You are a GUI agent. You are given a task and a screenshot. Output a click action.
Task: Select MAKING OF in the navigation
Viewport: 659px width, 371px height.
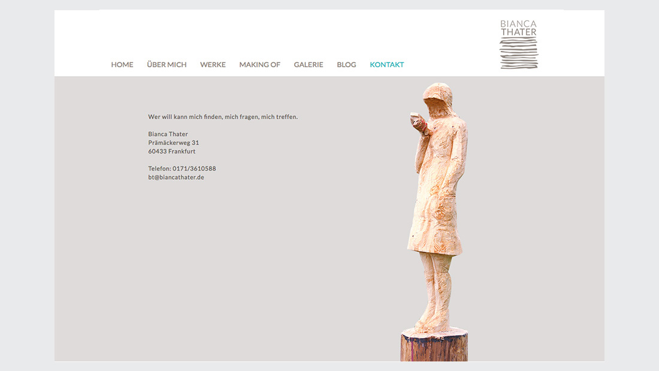[x=260, y=64]
